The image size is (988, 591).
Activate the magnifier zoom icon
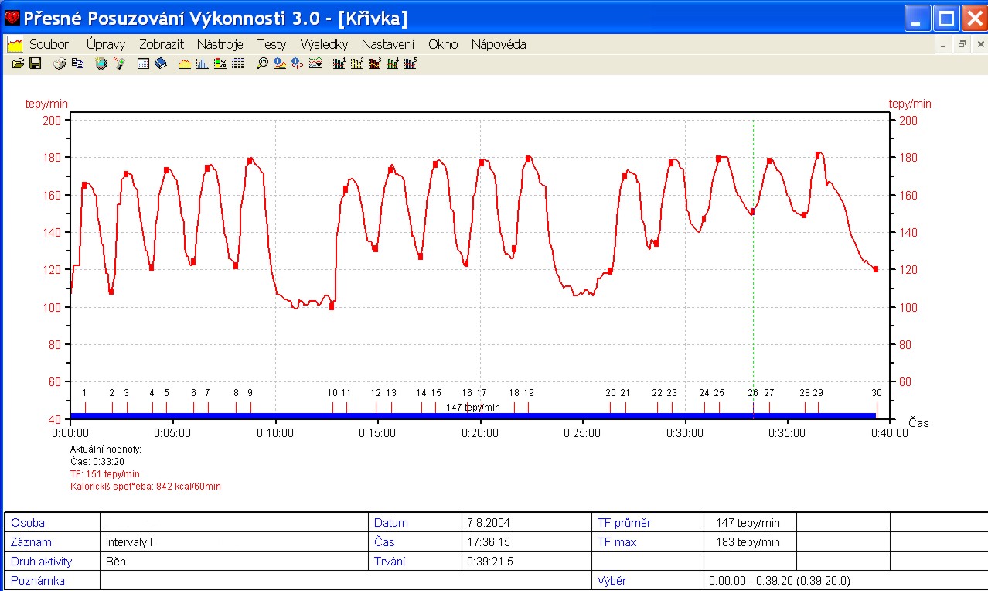pos(262,63)
